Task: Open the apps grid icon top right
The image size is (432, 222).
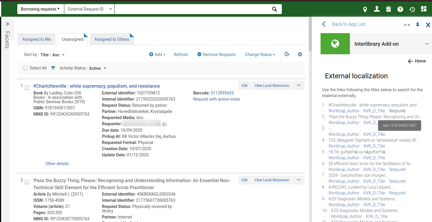Action: [x=423, y=9]
